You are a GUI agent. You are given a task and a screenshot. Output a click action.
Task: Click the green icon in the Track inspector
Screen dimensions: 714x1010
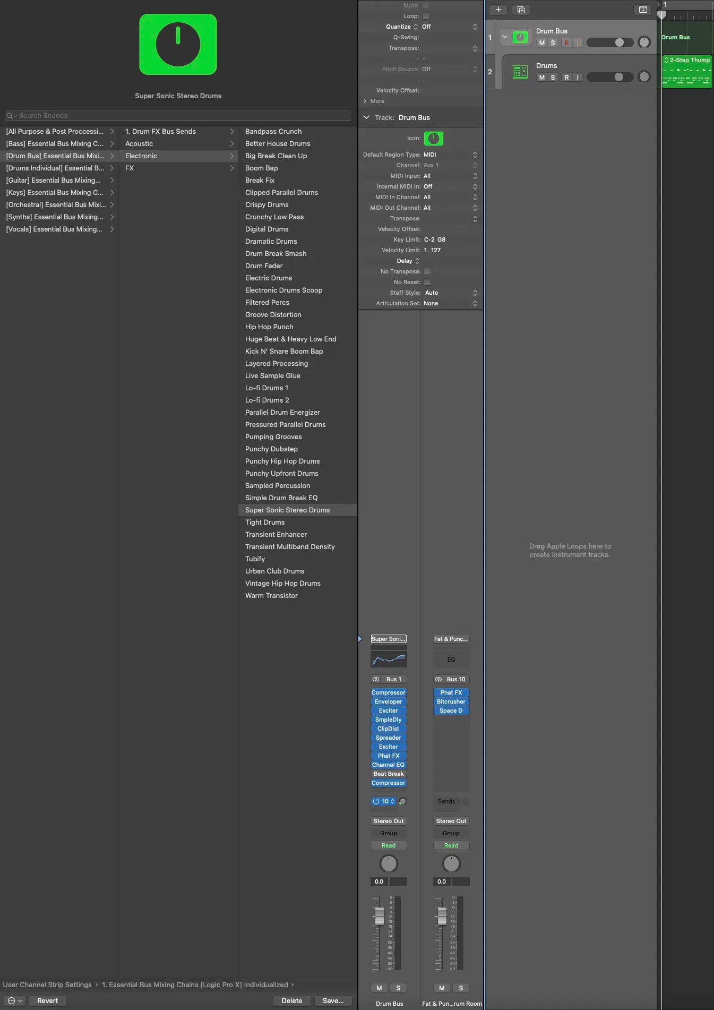433,139
